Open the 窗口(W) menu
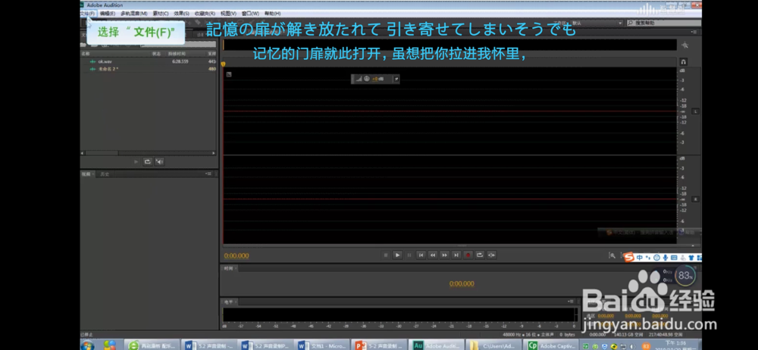The image size is (758, 350). (250, 14)
